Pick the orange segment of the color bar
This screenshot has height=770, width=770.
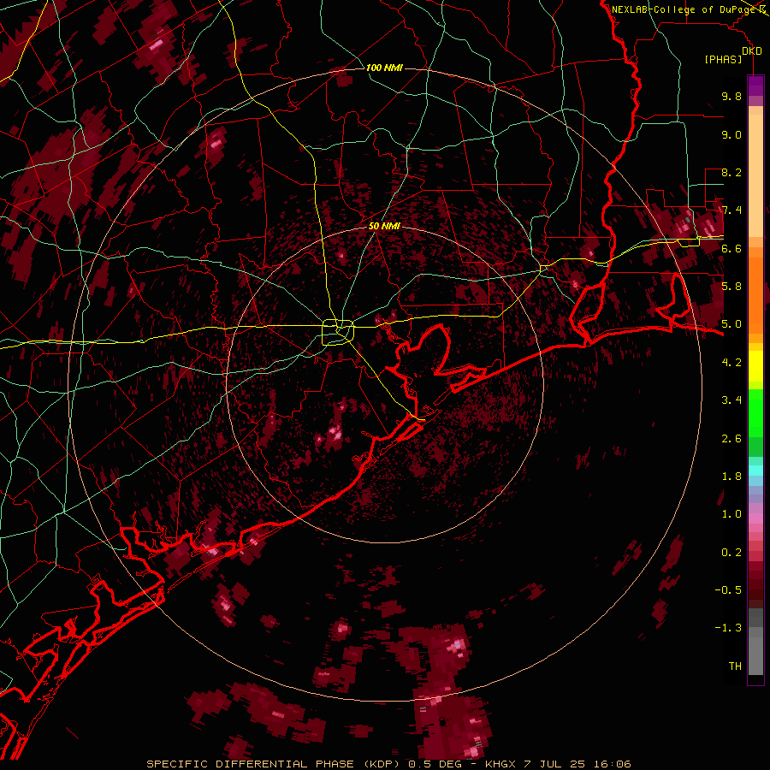coord(755,290)
